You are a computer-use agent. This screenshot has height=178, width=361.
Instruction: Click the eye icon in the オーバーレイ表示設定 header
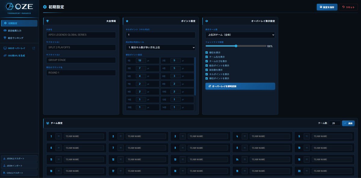207,21
